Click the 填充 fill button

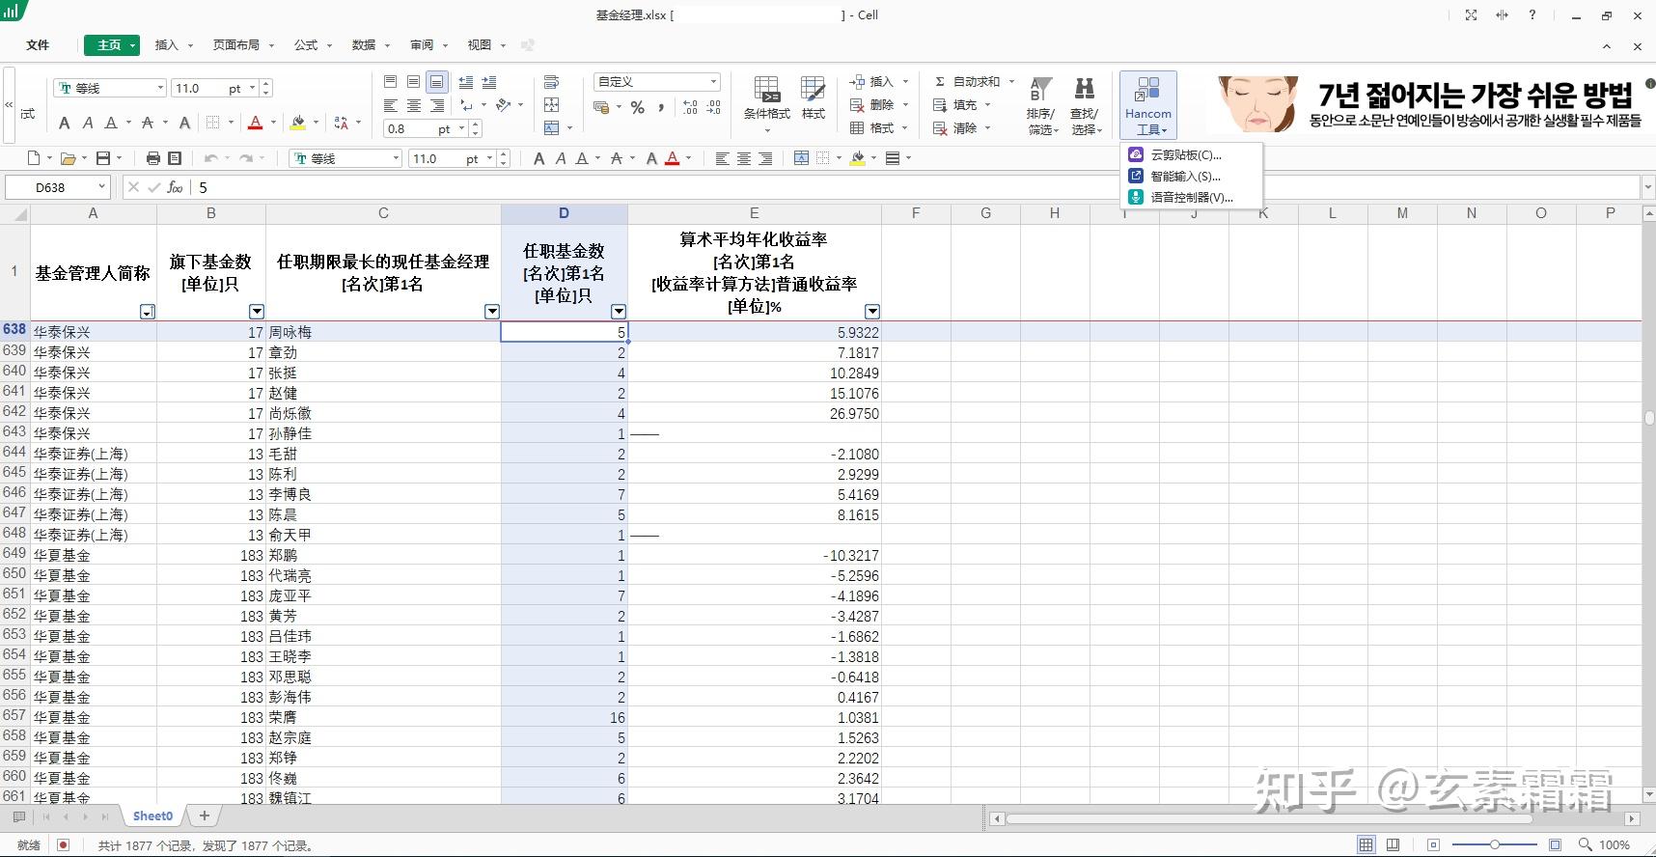pyautogui.click(x=956, y=105)
